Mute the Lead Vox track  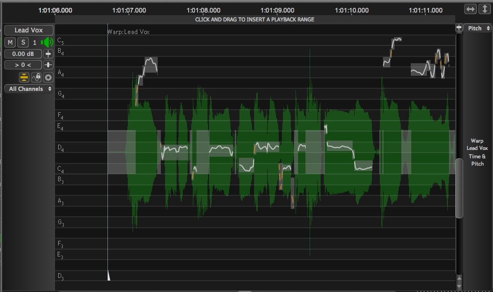pos(10,42)
